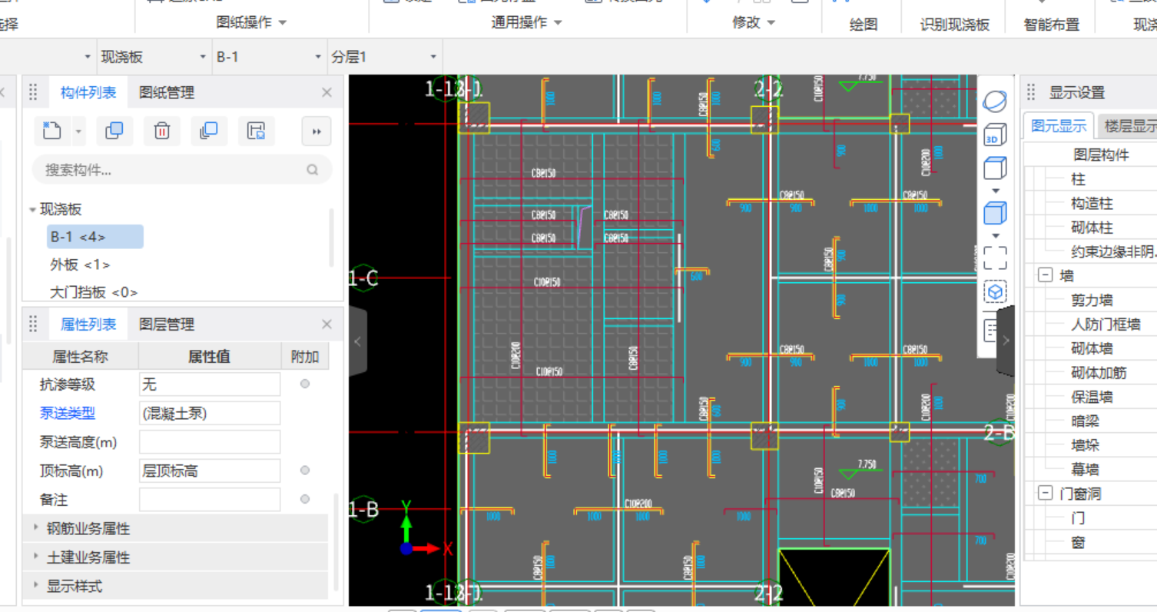
Task: Toggle the 顶标高 附加 radio dot
Action: 305,470
